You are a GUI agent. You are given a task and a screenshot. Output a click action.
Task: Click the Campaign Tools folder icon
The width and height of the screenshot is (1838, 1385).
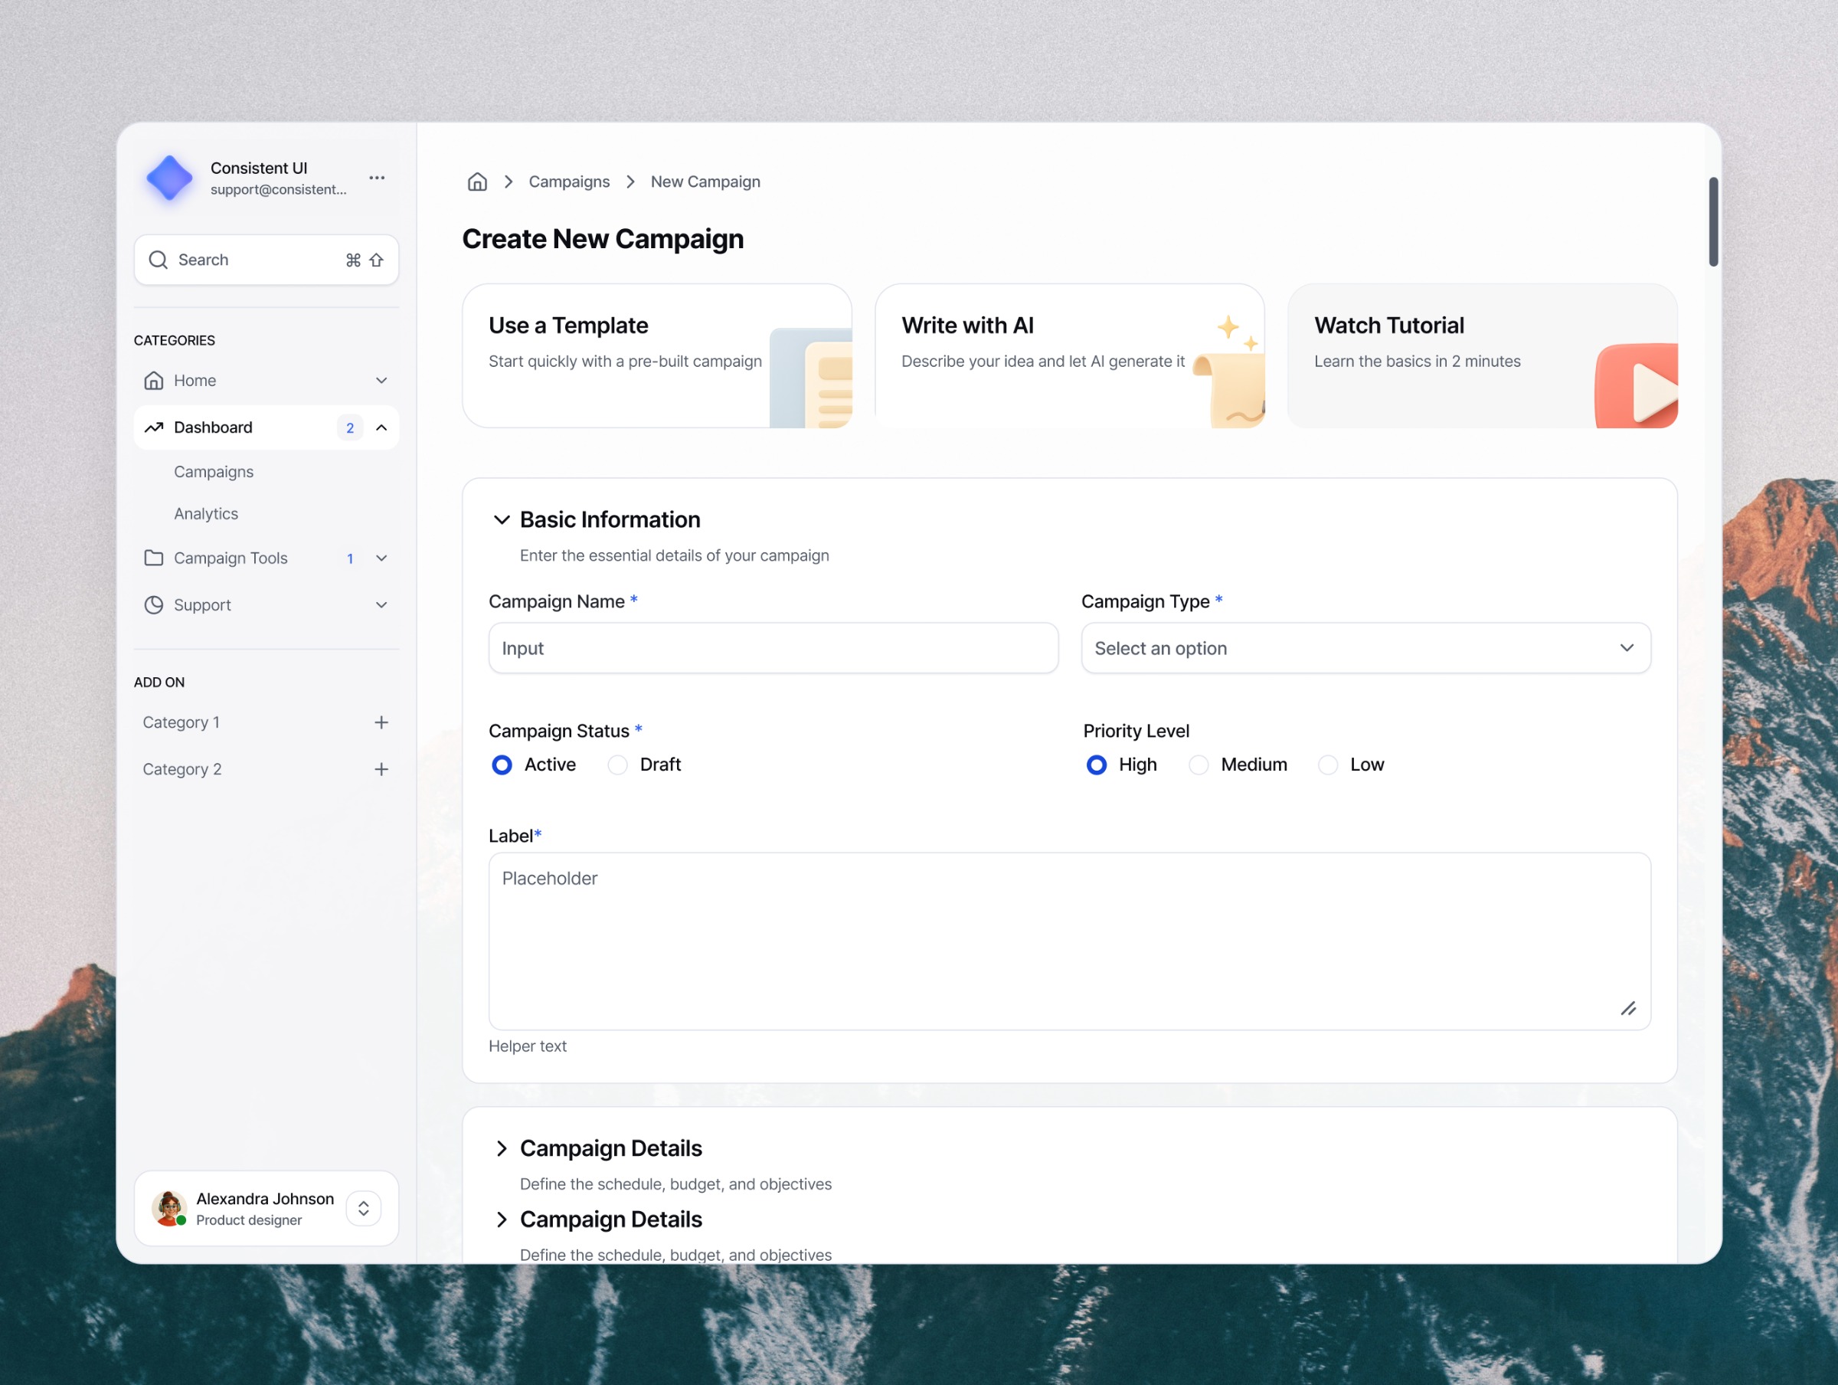[154, 558]
